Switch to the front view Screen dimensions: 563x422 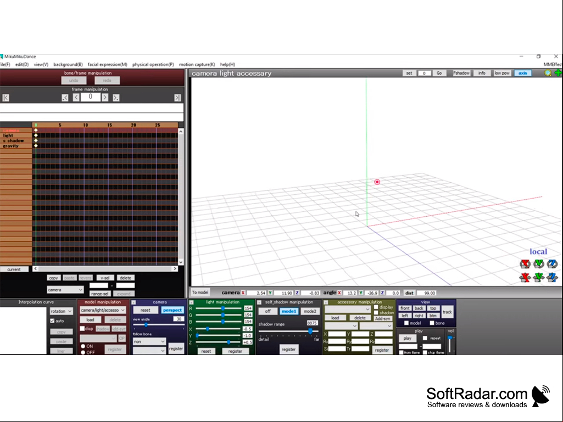(x=405, y=308)
